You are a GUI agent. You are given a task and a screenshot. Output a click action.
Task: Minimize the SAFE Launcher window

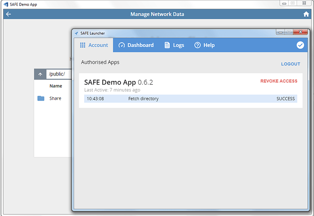[x=281, y=32]
